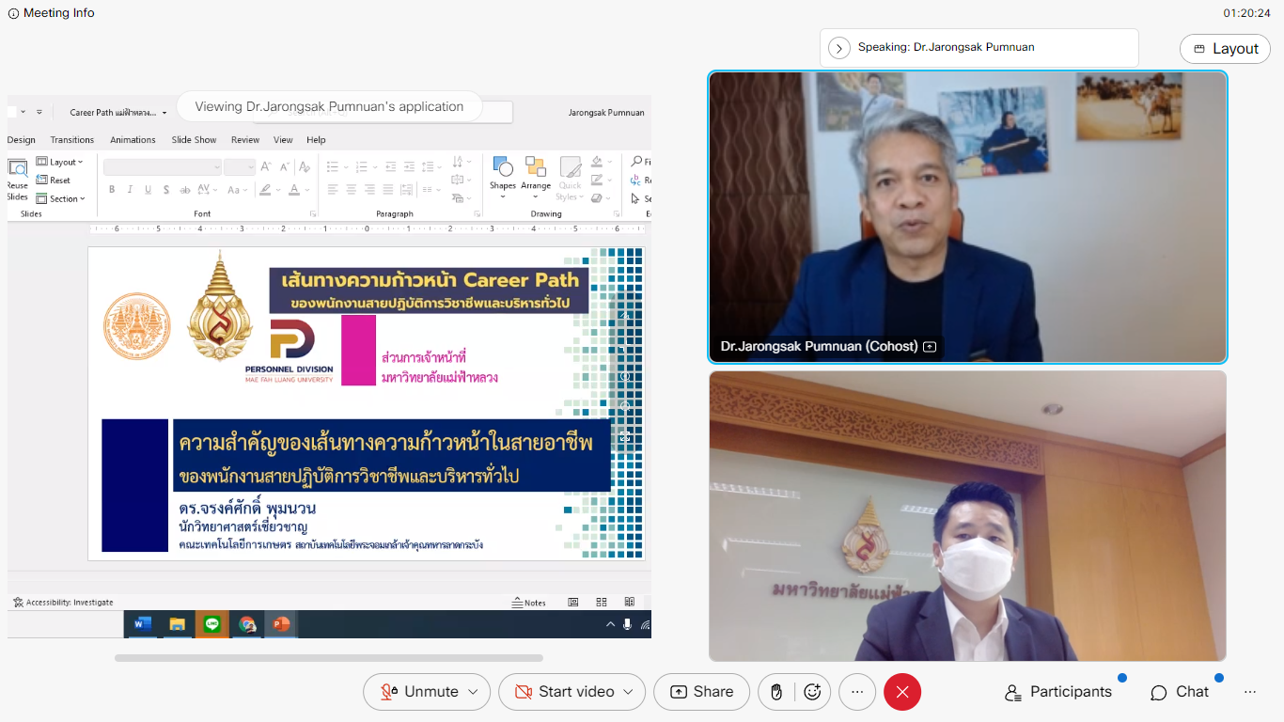This screenshot has height=722, width=1284.
Task: Open the Layout options button
Action: point(1225,49)
